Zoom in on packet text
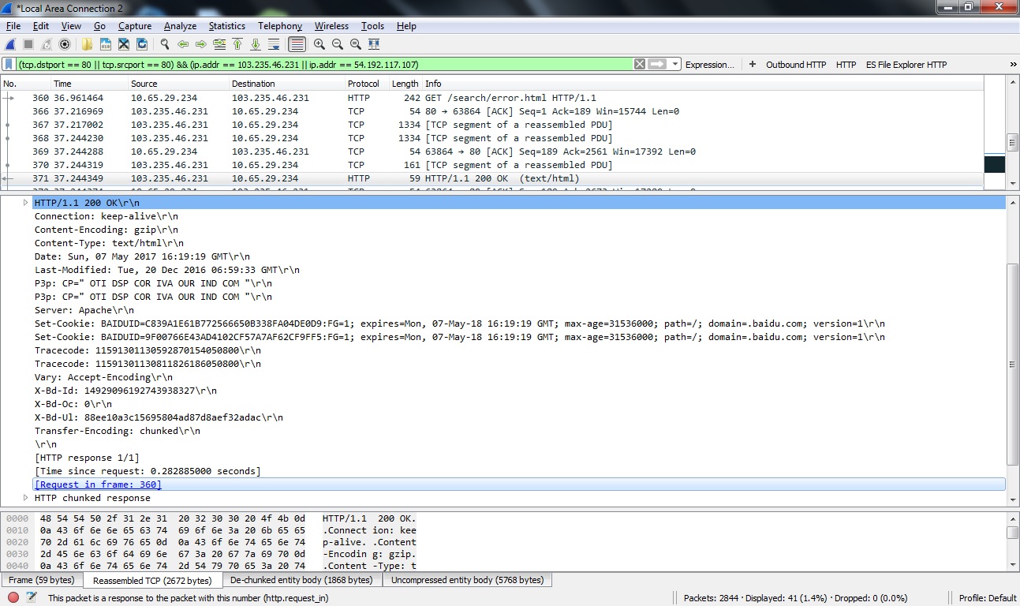The height and width of the screenshot is (606, 1020). pyautogui.click(x=319, y=44)
